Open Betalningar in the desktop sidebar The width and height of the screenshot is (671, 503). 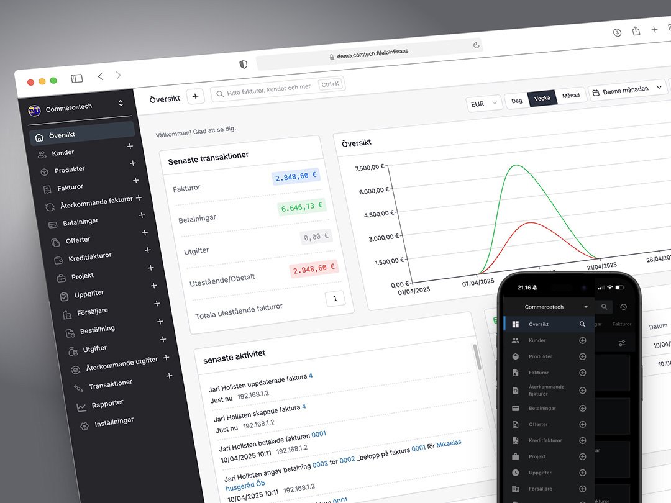pos(80,222)
